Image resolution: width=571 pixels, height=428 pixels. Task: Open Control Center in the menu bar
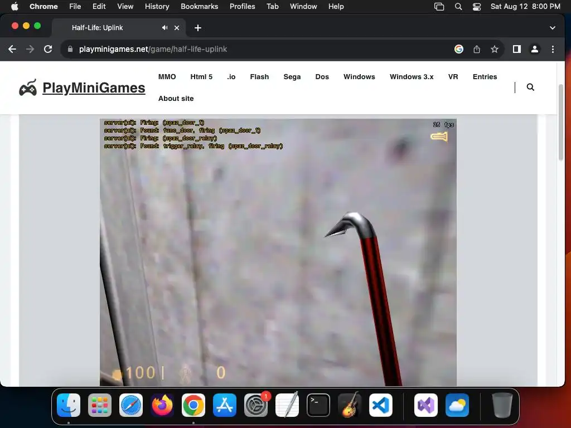tap(477, 7)
